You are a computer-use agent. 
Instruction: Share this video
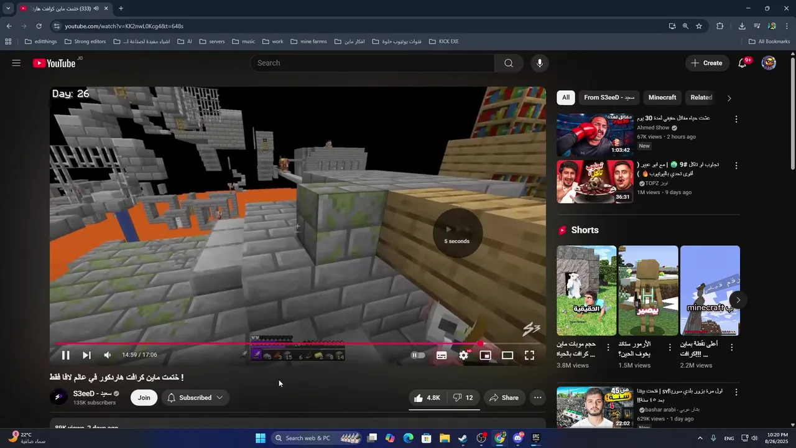[x=504, y=398]
